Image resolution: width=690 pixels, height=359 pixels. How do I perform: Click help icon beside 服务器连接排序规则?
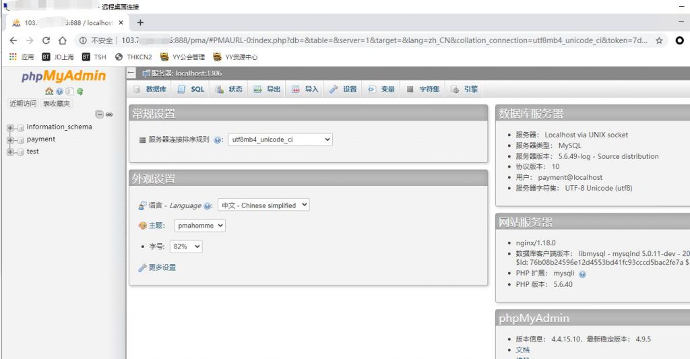click(x=217, y=140)
